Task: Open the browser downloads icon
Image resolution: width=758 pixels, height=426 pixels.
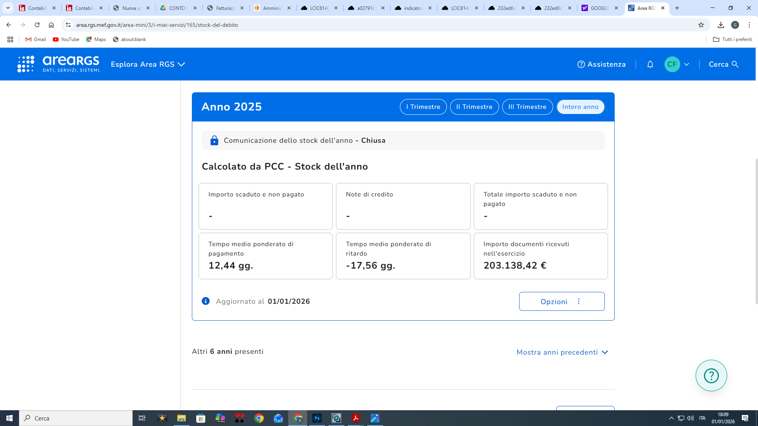Action: 720,25
